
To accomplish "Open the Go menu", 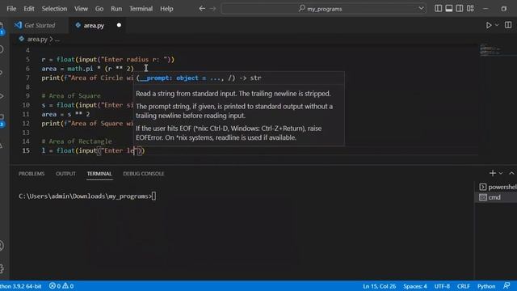I will click(99, 9).
